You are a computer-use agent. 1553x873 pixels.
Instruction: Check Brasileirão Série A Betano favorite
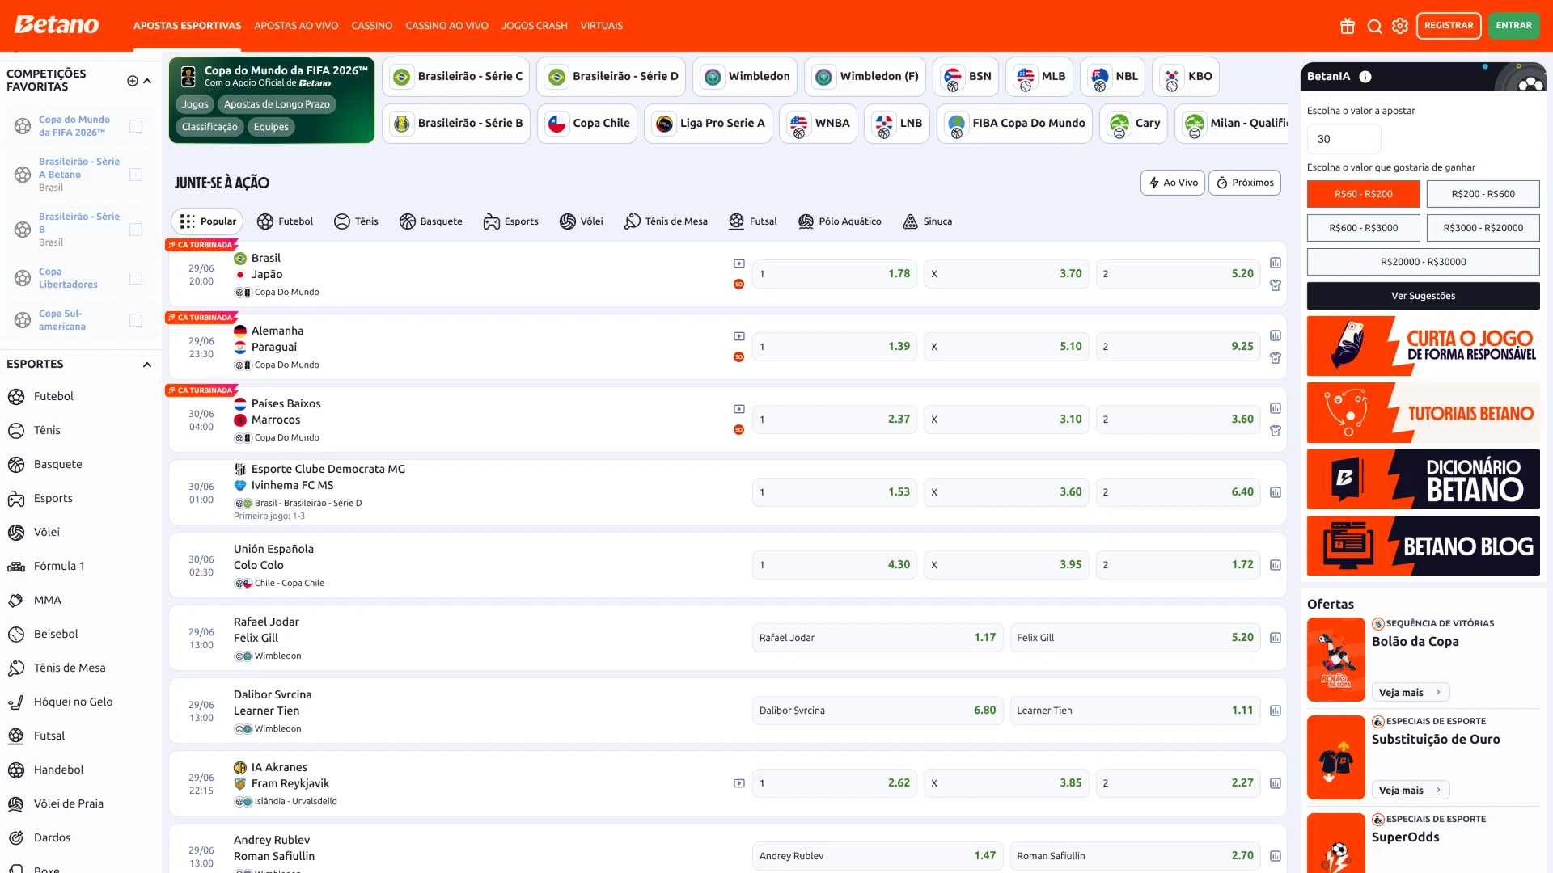click(x=136, y=175)
